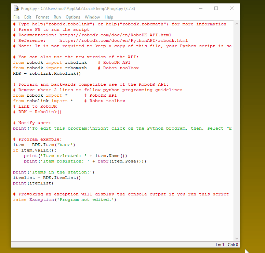Image resolution: width=265 pixels, height=253 pixels.
Task: Click the 'Type help("robodk.robolink")' comment line
Action: coord(119,24)
